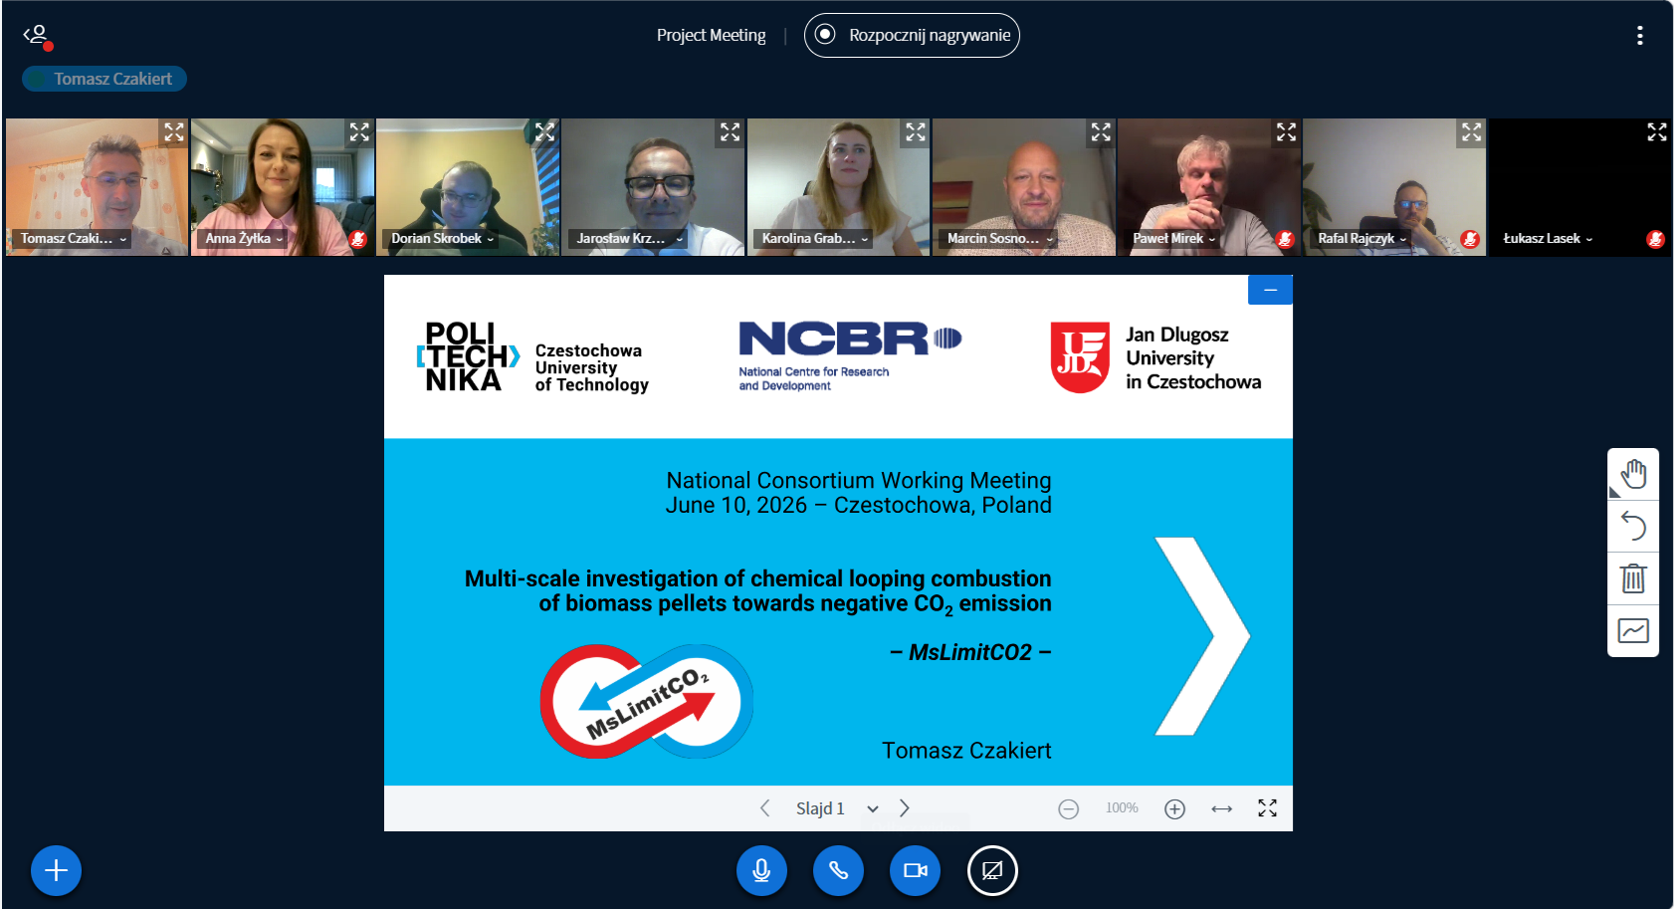
Task: Fit the slide to width
Action: coord(1221,809)
